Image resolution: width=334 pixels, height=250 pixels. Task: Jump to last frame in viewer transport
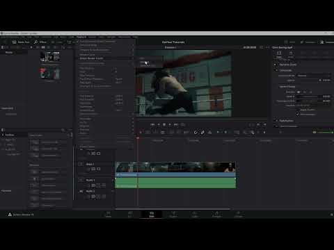point(176,124)
